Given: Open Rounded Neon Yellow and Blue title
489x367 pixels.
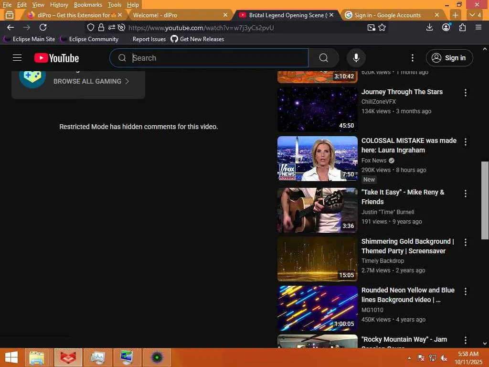Looking at the screenshot, I should [408, 295].
